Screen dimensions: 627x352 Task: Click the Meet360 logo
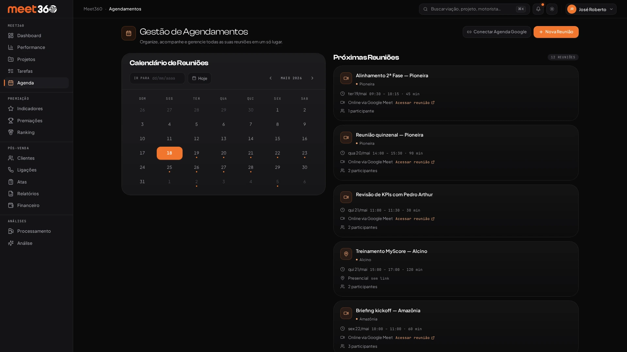32,9
